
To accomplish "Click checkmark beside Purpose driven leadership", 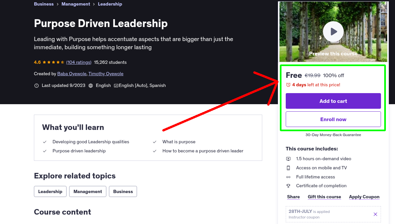I will tap(45, 151).
